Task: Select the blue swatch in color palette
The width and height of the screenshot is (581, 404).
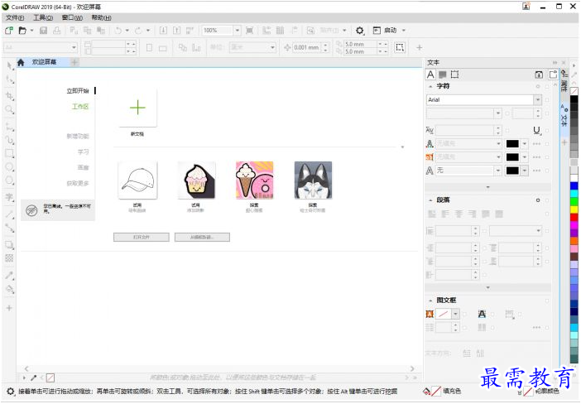Action: tap(574, 185)
